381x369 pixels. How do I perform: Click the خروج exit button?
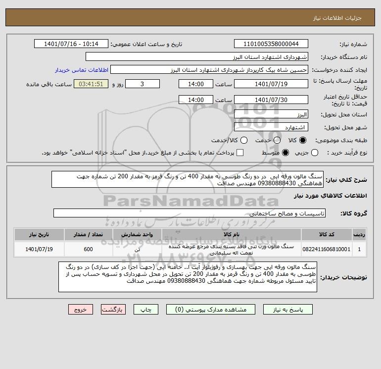point(81,310)
